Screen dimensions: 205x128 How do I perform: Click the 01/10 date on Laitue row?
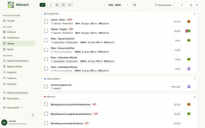tap(177, 22)
